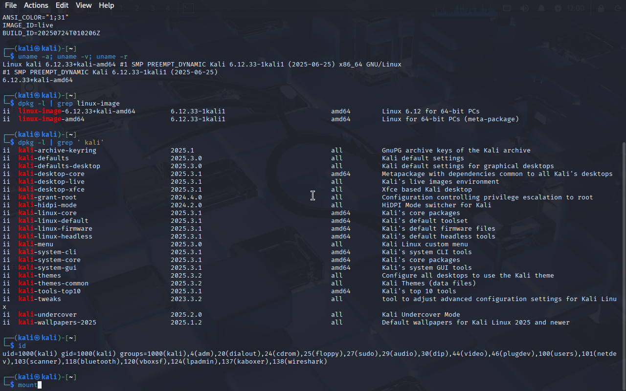Click the kali-system-cli package name

click(47, 252)
